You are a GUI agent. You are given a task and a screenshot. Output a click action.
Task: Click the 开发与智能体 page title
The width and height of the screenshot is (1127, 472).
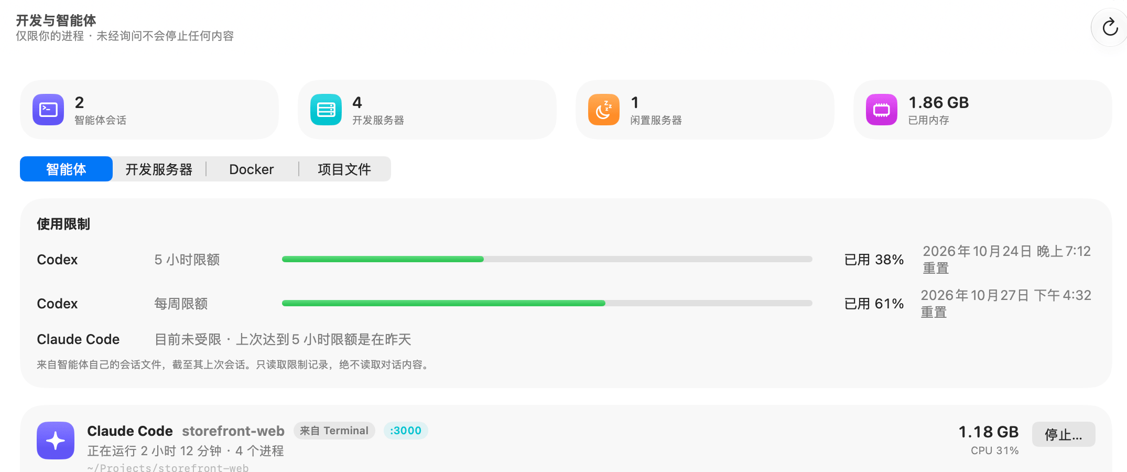(56, 20)
